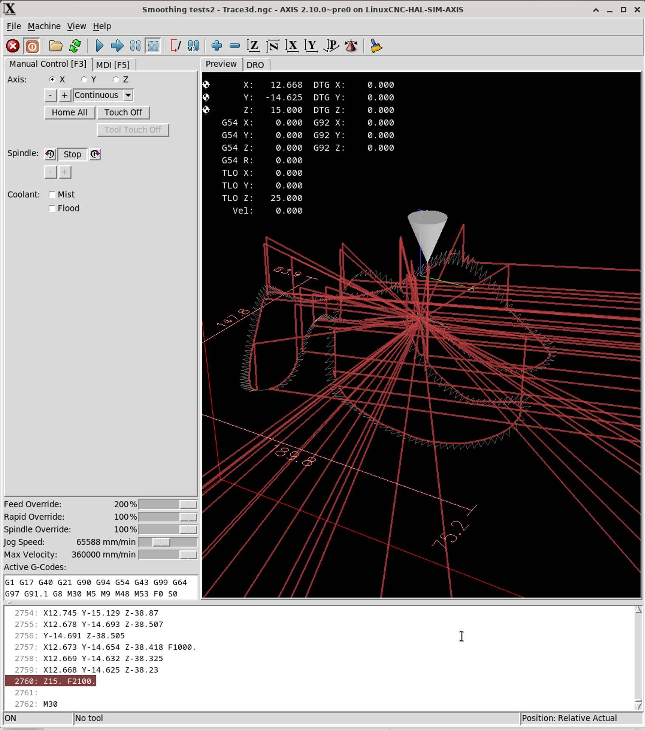Adjust the Max Velocity slider
645x730 pixels.
pos(168,555)
